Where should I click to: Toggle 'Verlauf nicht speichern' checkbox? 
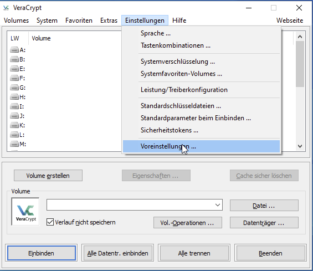coord(50,222)
